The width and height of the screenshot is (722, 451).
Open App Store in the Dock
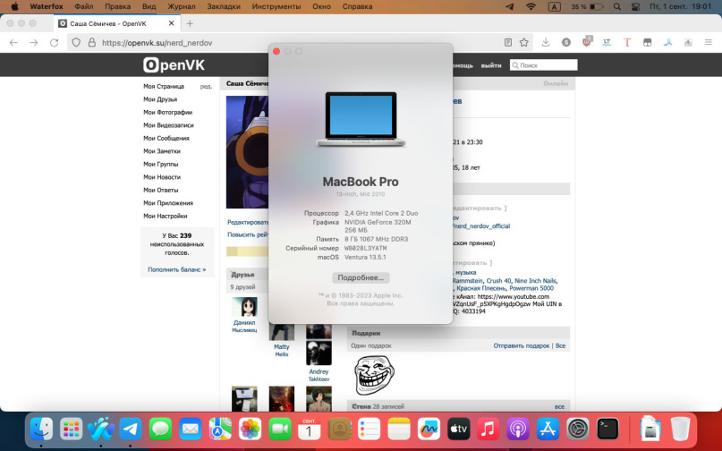pos(548,430)
